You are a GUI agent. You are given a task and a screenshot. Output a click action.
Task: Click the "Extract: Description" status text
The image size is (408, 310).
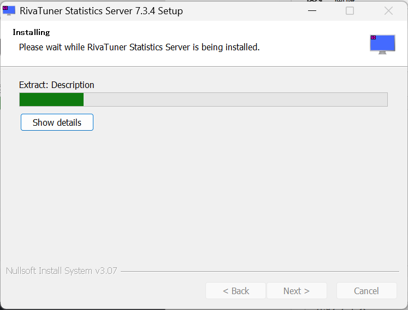57,85
